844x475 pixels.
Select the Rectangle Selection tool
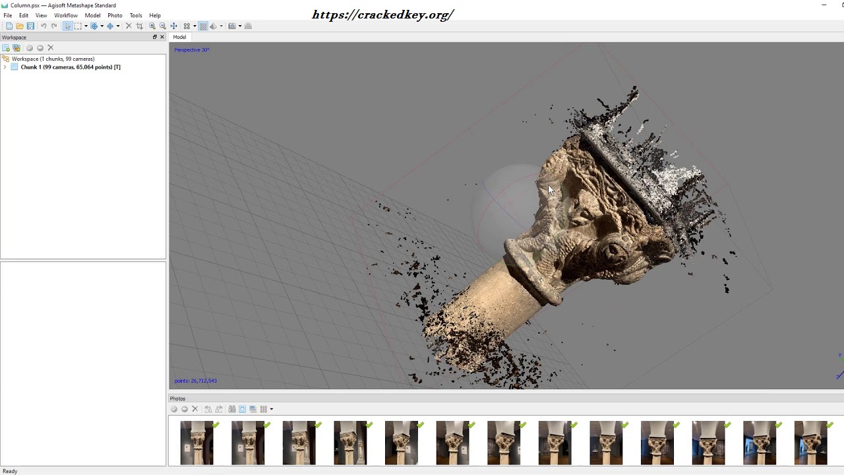[78, 26]
